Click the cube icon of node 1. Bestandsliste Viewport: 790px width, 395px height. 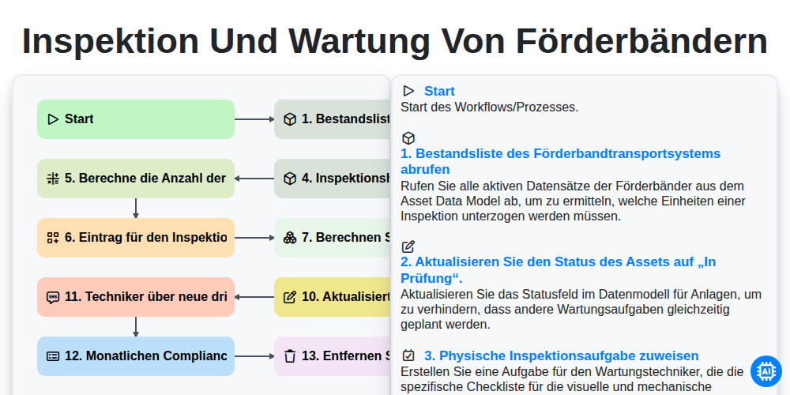point(290,119)
